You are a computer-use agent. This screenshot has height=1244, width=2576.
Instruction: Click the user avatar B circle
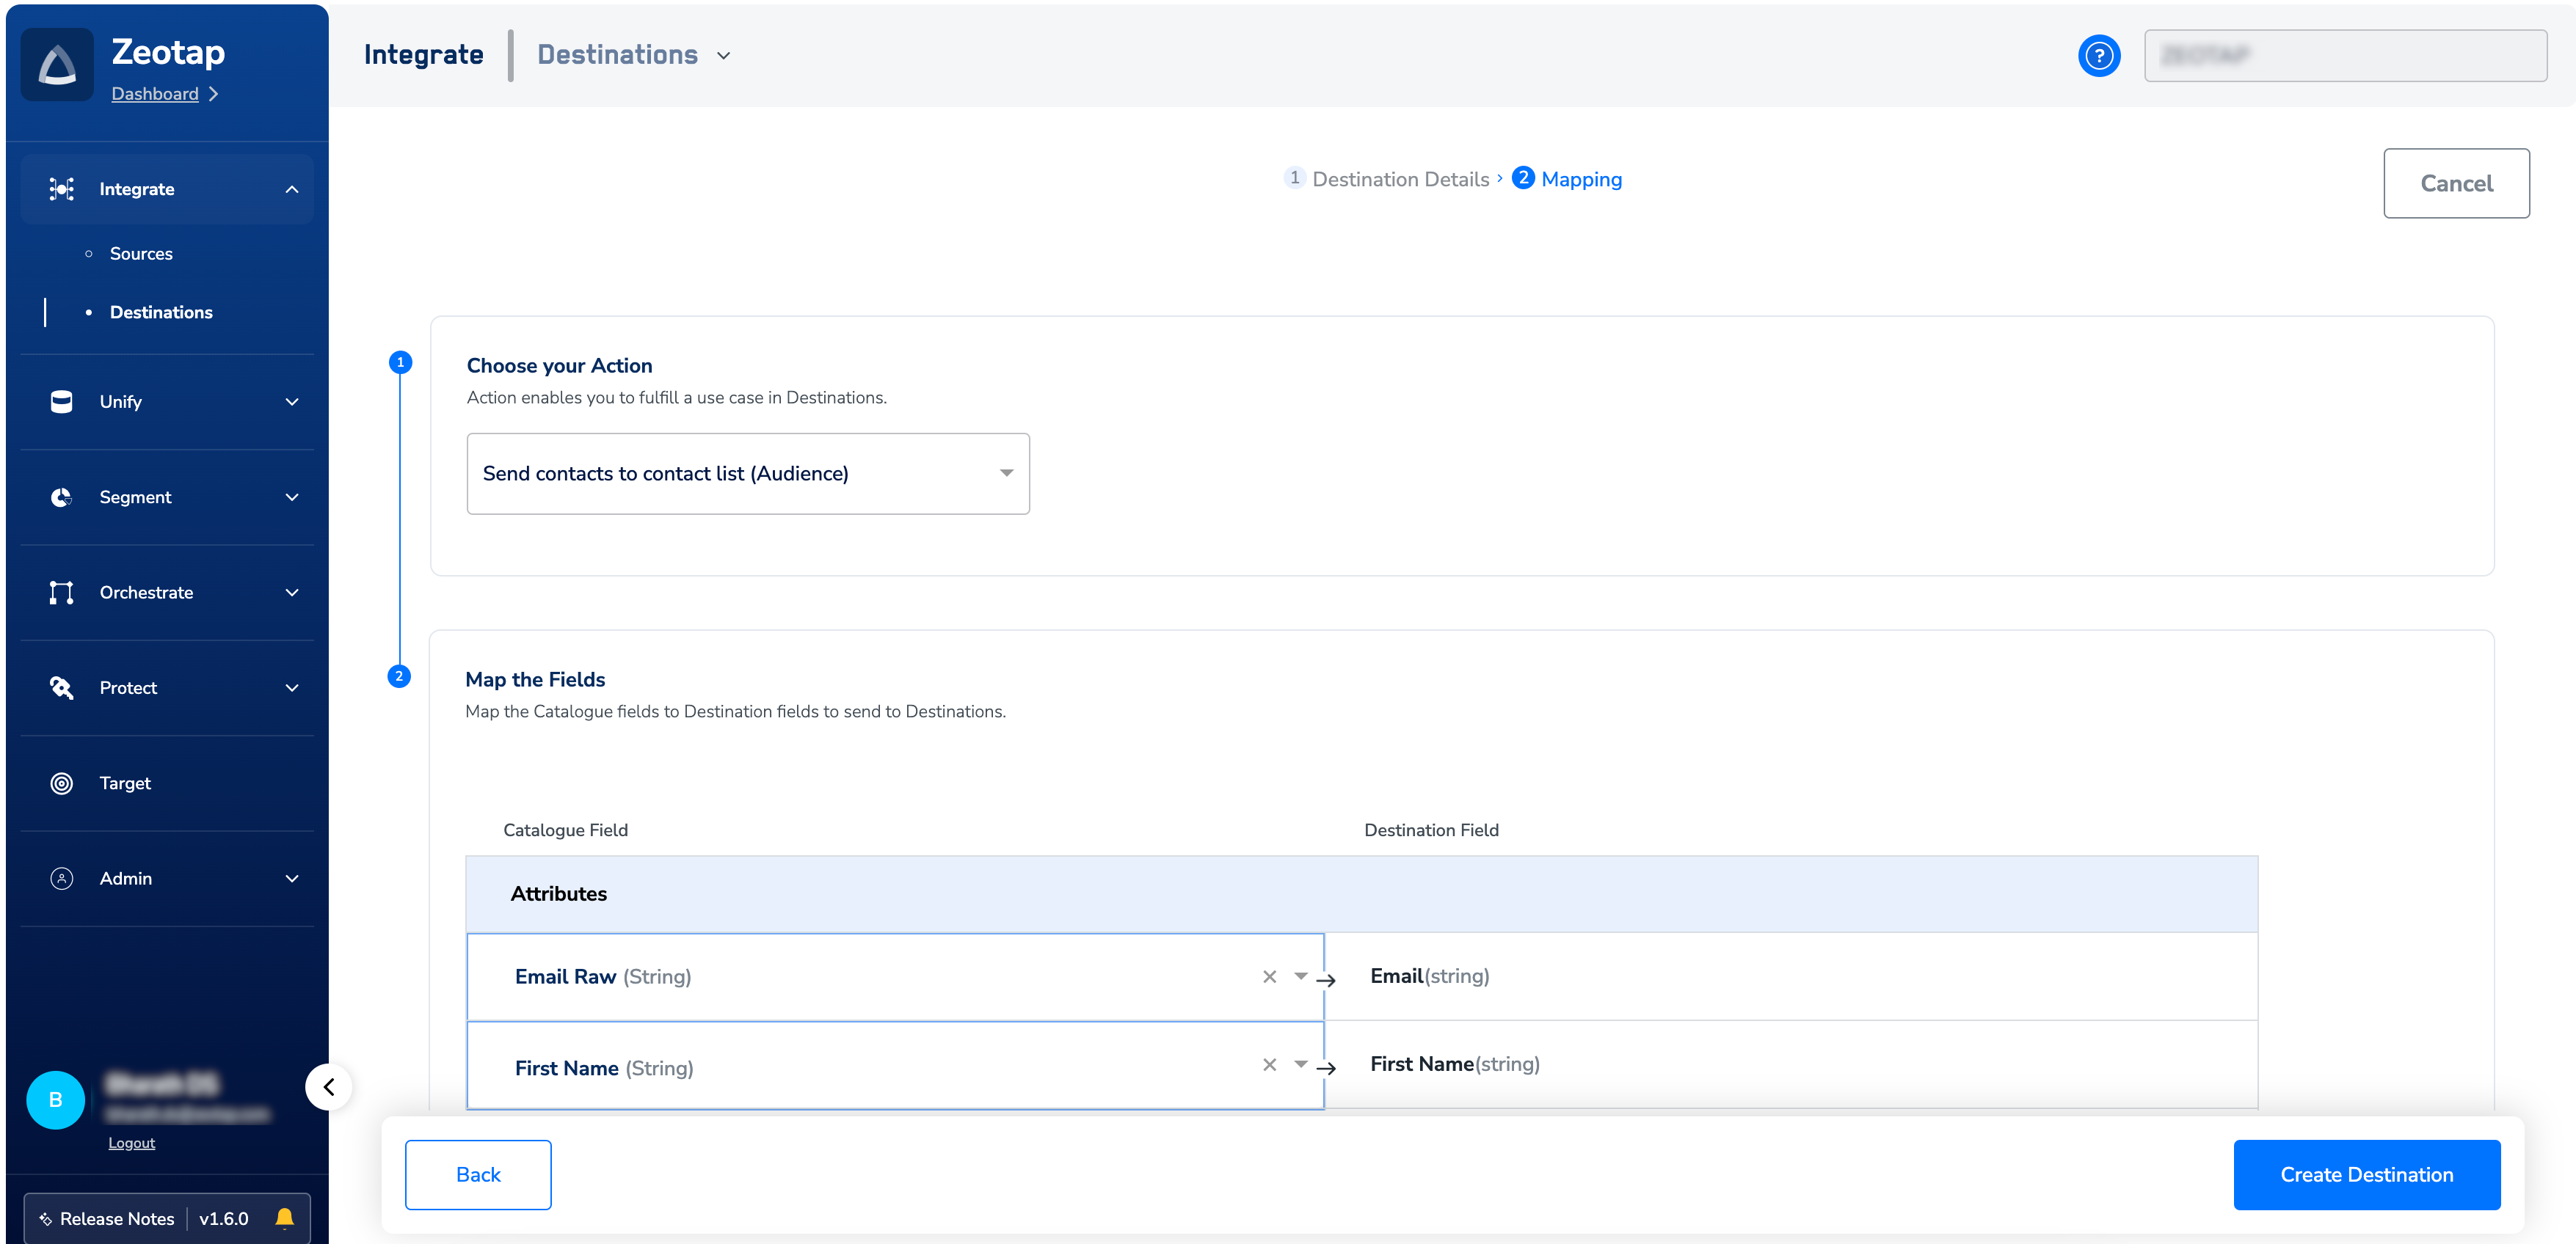56,1099
